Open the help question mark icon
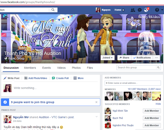This screenshot has width=164, height=130. 157,10
